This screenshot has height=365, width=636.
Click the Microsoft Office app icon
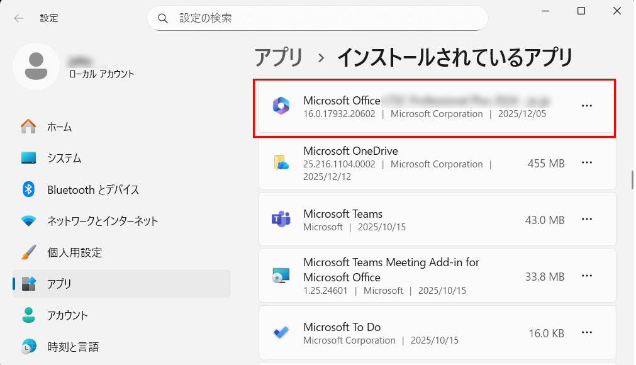pyautogui.click(x=281, y=106)
